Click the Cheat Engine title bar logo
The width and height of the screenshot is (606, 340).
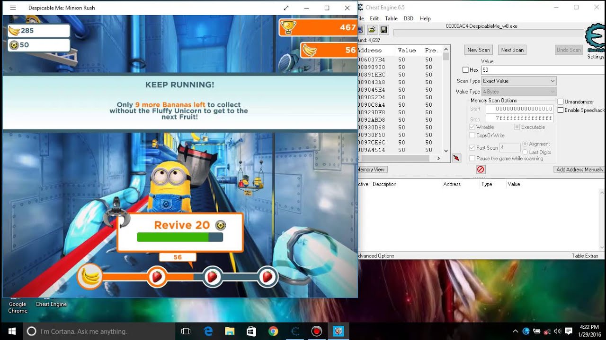coord(360,8)
